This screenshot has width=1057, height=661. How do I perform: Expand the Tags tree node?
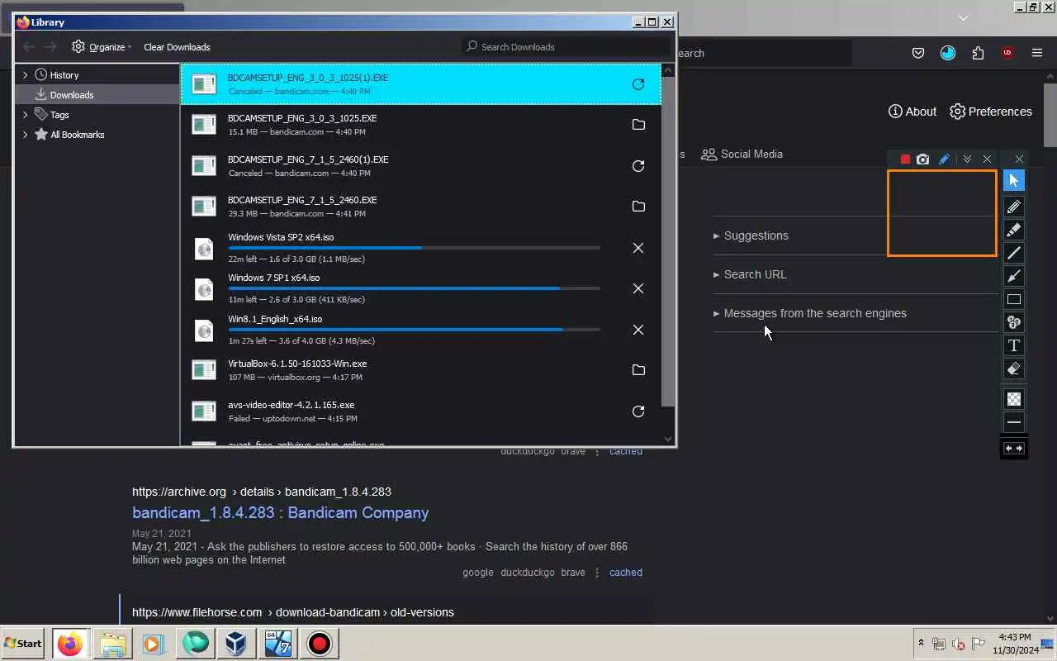pos(25,115)
